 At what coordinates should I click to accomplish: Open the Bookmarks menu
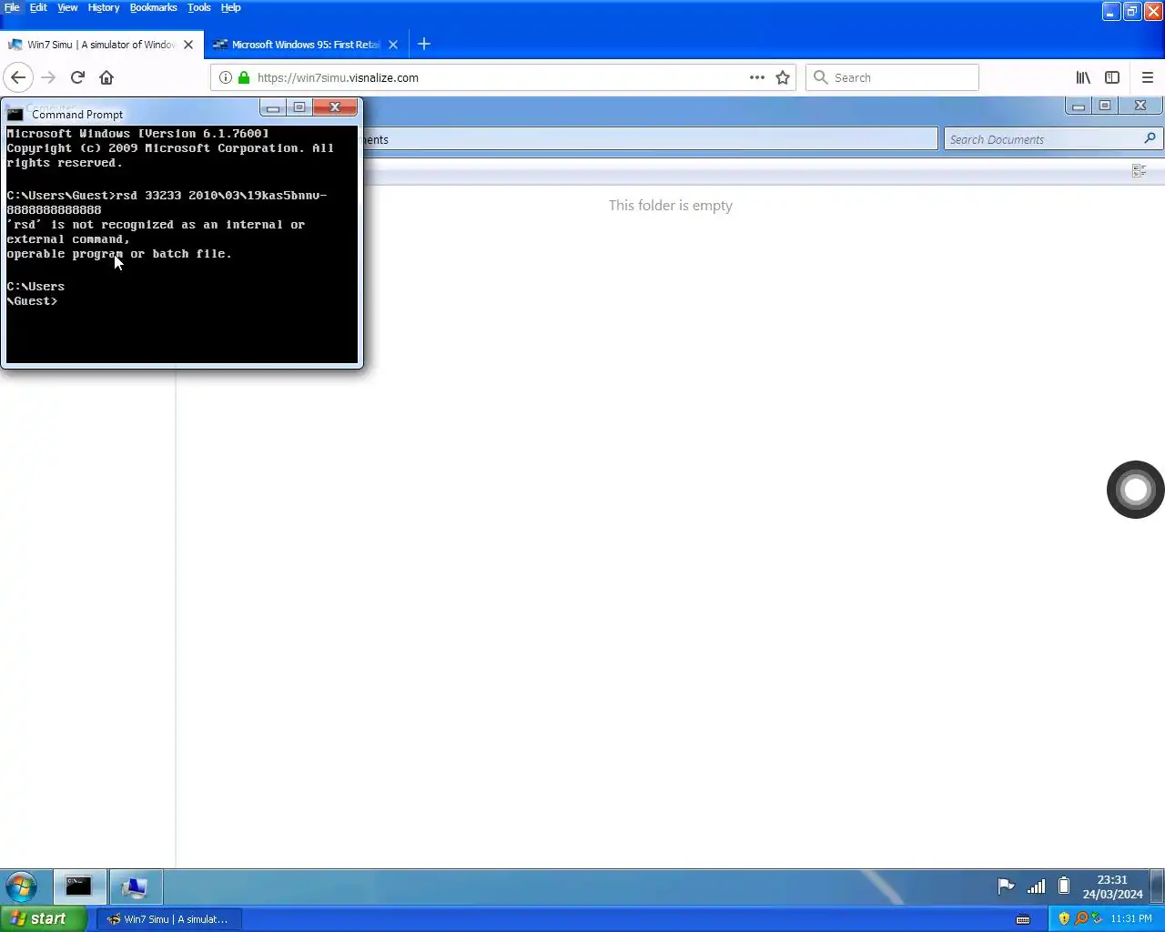point(153,7)
